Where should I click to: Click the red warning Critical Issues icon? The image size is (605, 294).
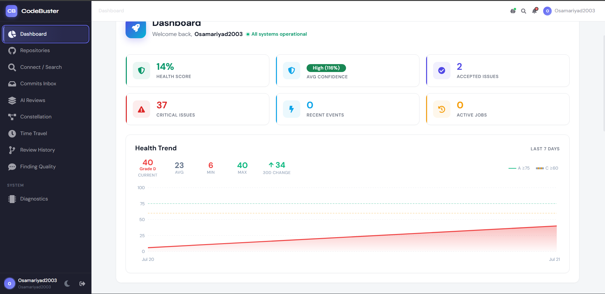point(141,109)
